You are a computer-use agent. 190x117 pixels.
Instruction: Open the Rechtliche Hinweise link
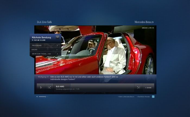(x=144, y=97)
